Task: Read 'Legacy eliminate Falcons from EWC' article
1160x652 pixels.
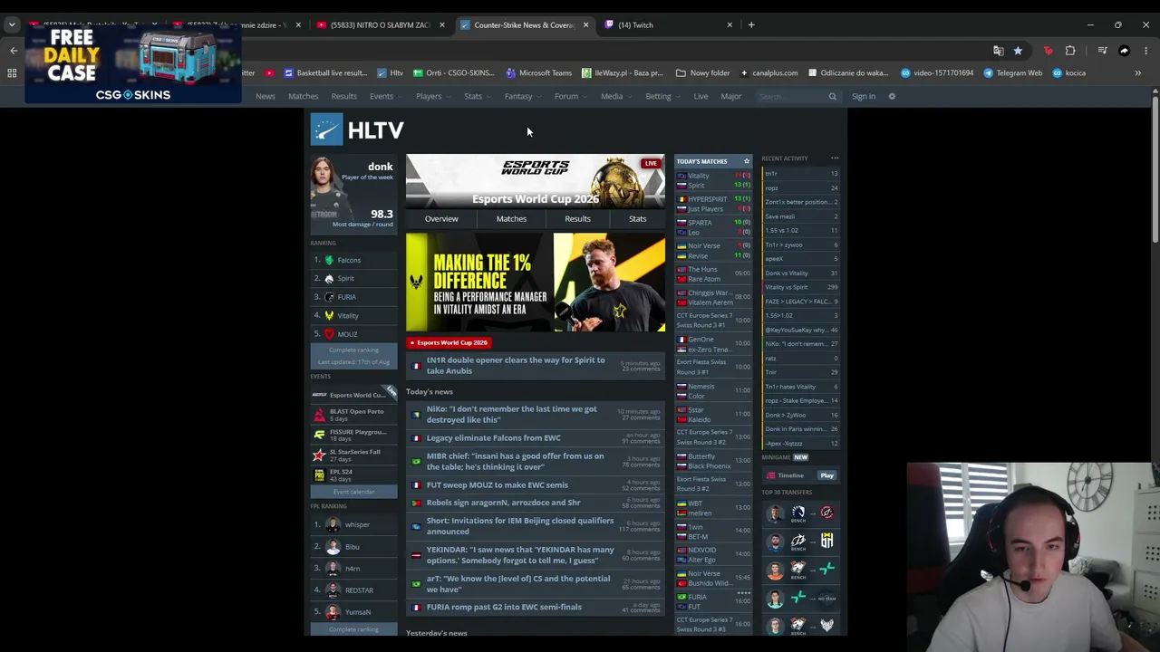Action: [494, 438]
